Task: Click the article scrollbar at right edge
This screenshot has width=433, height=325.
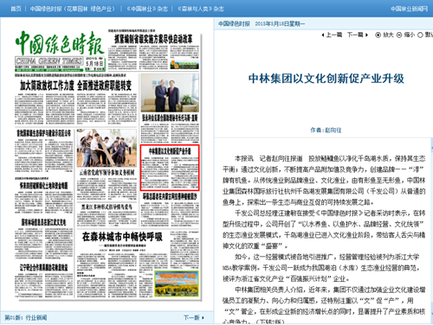Action: (431, 231)
